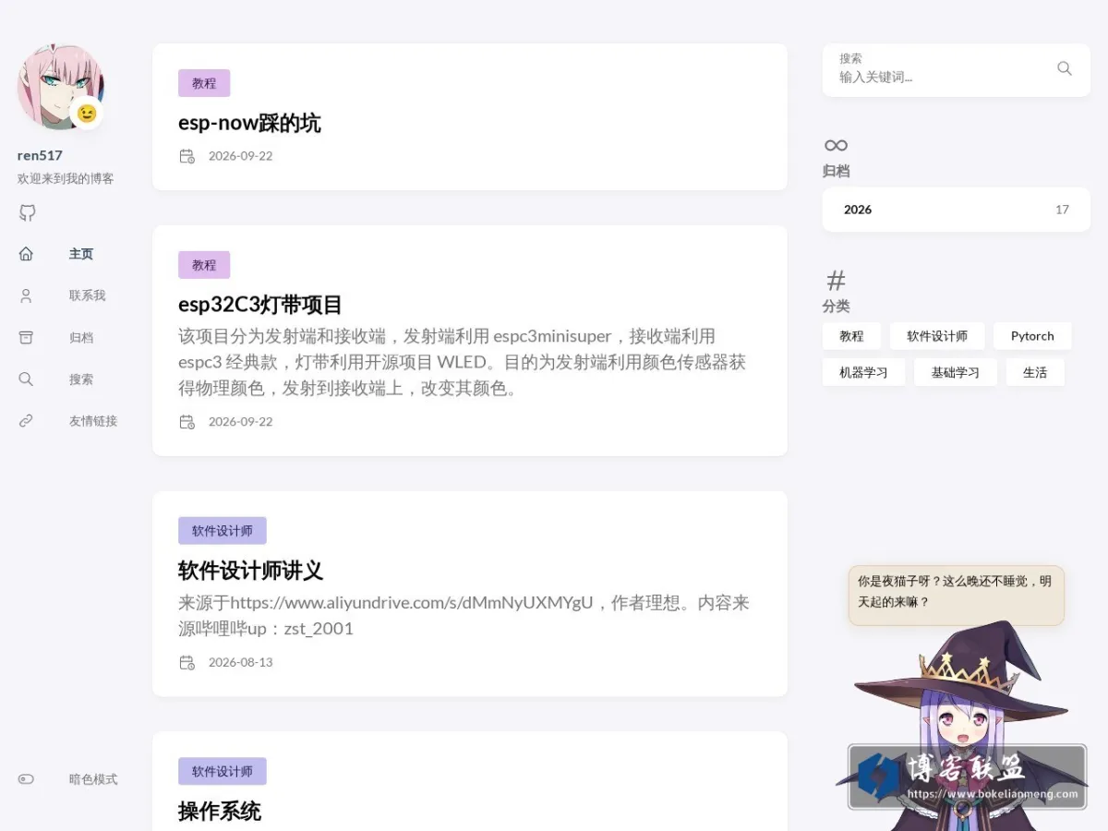Open the GitHub profile icon
Screen dimensions: 1108x831
27,213
